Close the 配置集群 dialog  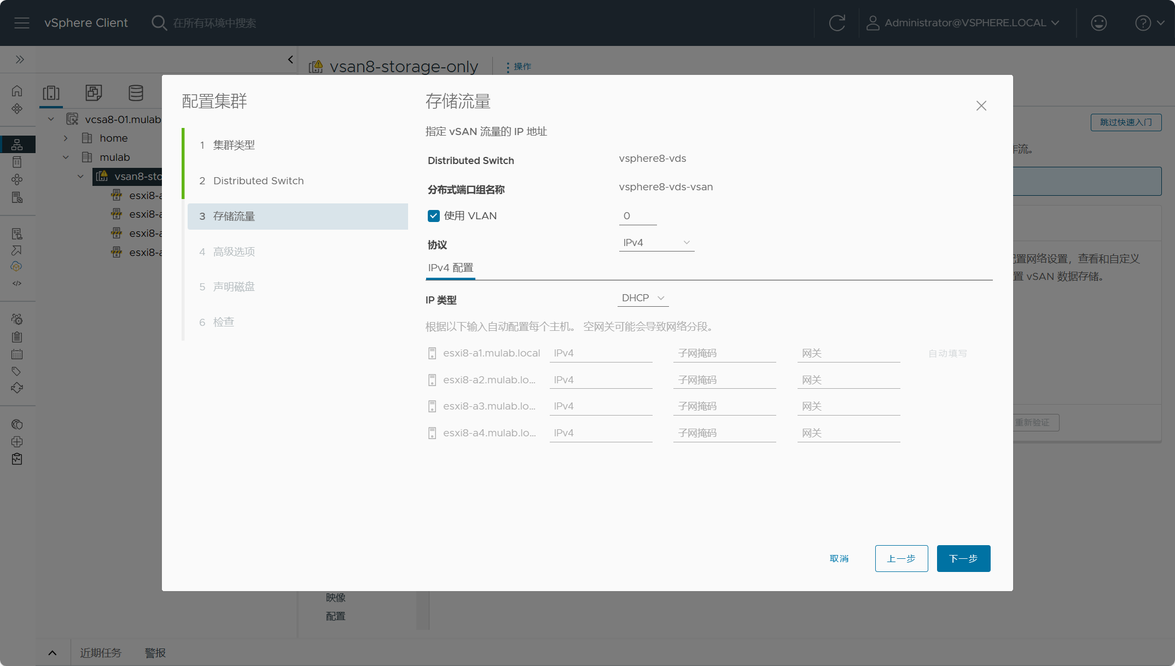[981, 106]
